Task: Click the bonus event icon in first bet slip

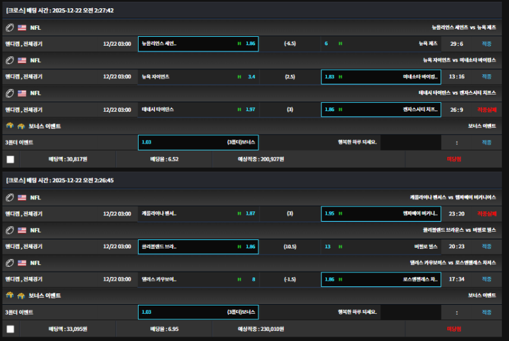Action: (x=10, y=126)
